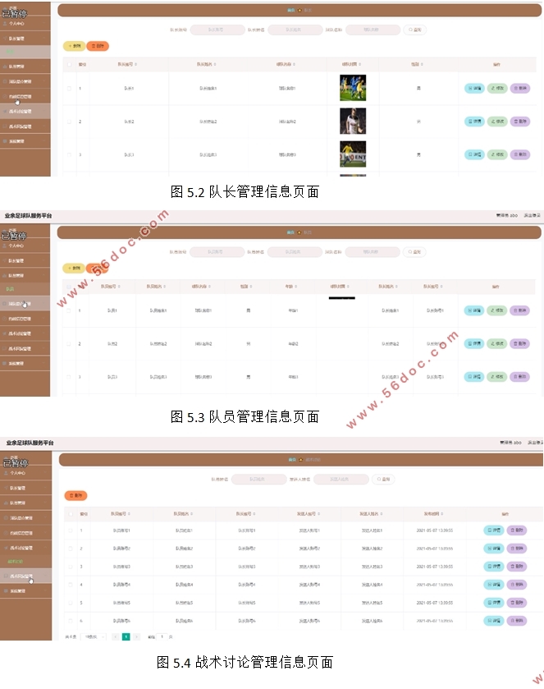Click 详情 icon for row 4 in tactics discussion table
This screenshot has width=544, height=689.
(x=493, y=585)
